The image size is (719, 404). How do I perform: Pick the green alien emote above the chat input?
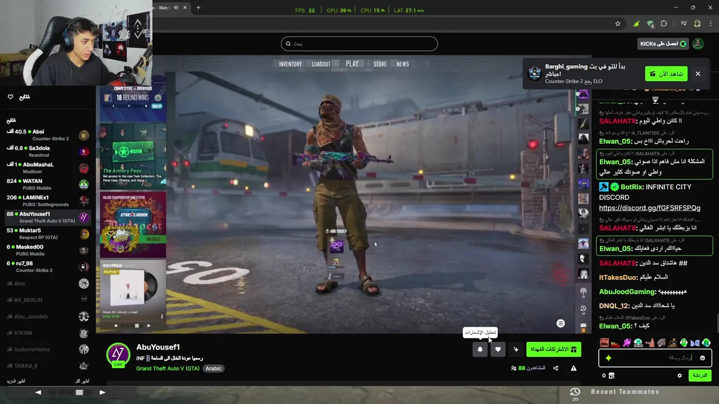[x=684, y=343]
